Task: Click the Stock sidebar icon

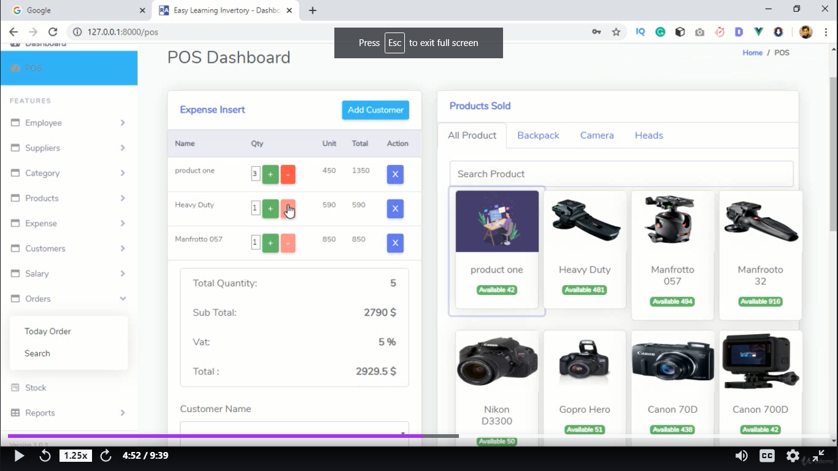Action: click(15, 388)
